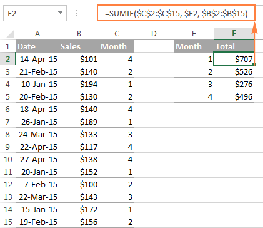Select the $143 sales cell
The image size is (263, 228).
pos(79,197)
